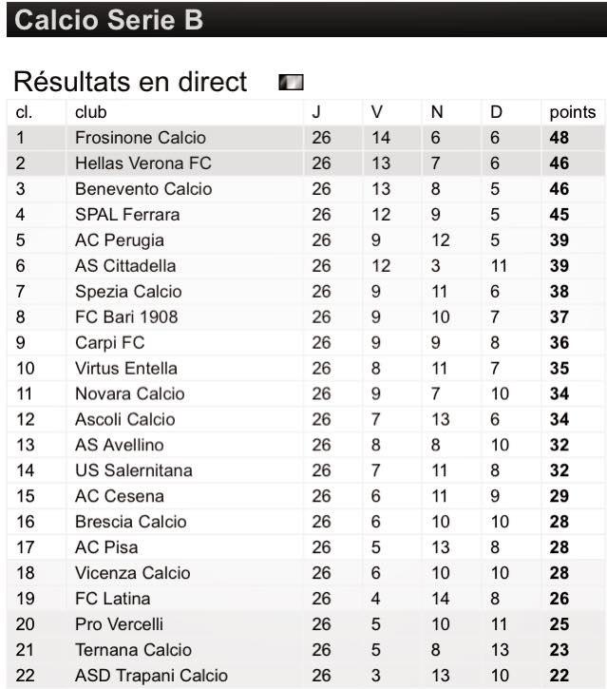607x689 pixels.
Task: Click the live results toggle icon
Action: pyautogui.click(x=291, y=82)
